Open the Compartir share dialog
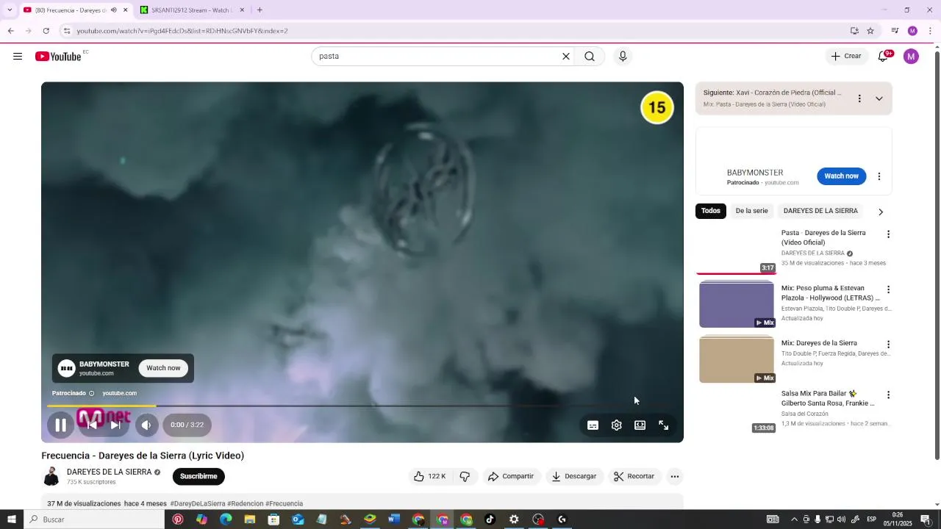Viewport: 941px width, 529px height. [x=511, y=476]
